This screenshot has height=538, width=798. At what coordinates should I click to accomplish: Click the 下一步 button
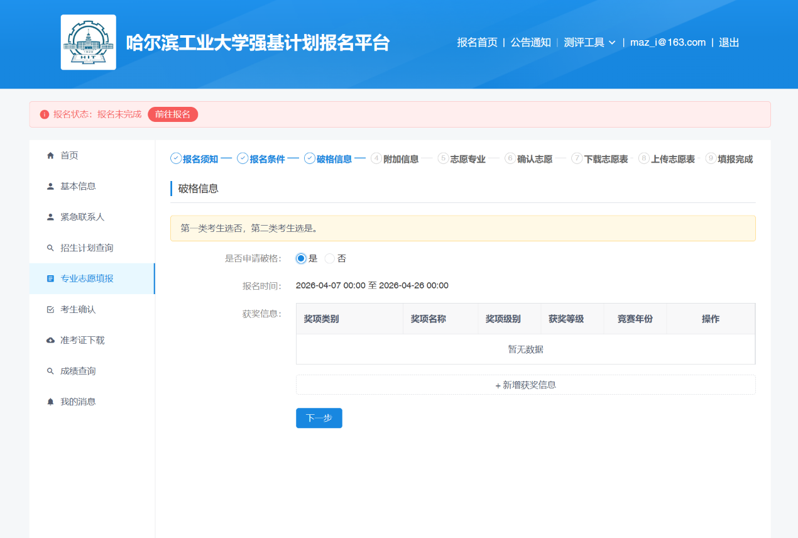(319, 418)
